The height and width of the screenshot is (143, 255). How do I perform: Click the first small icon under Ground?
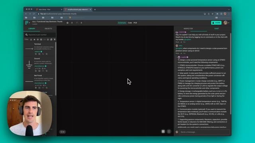coord(36,71)
